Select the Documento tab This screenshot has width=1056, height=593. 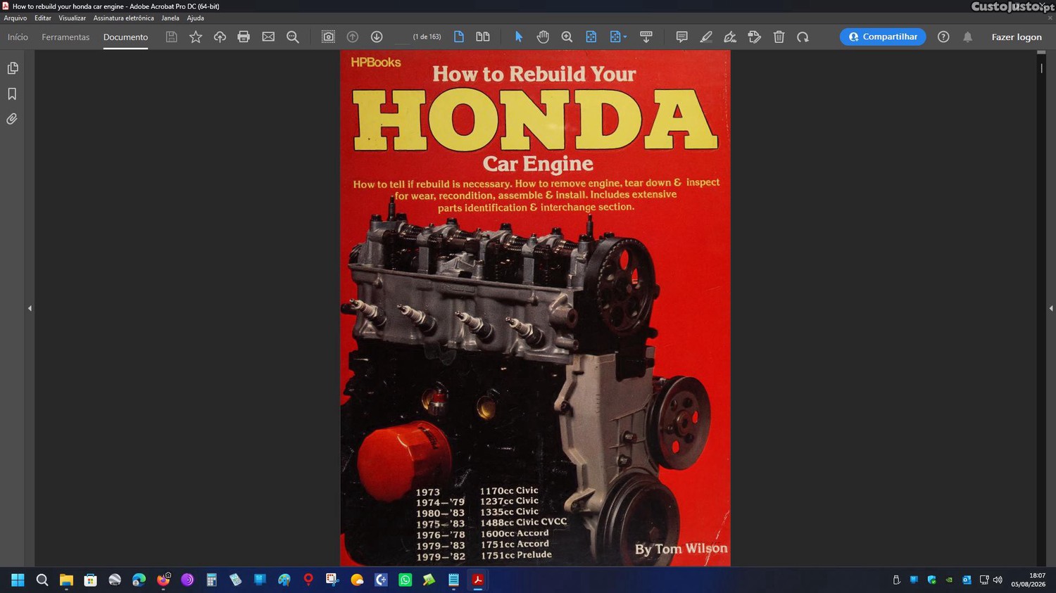tap(125, 37)
